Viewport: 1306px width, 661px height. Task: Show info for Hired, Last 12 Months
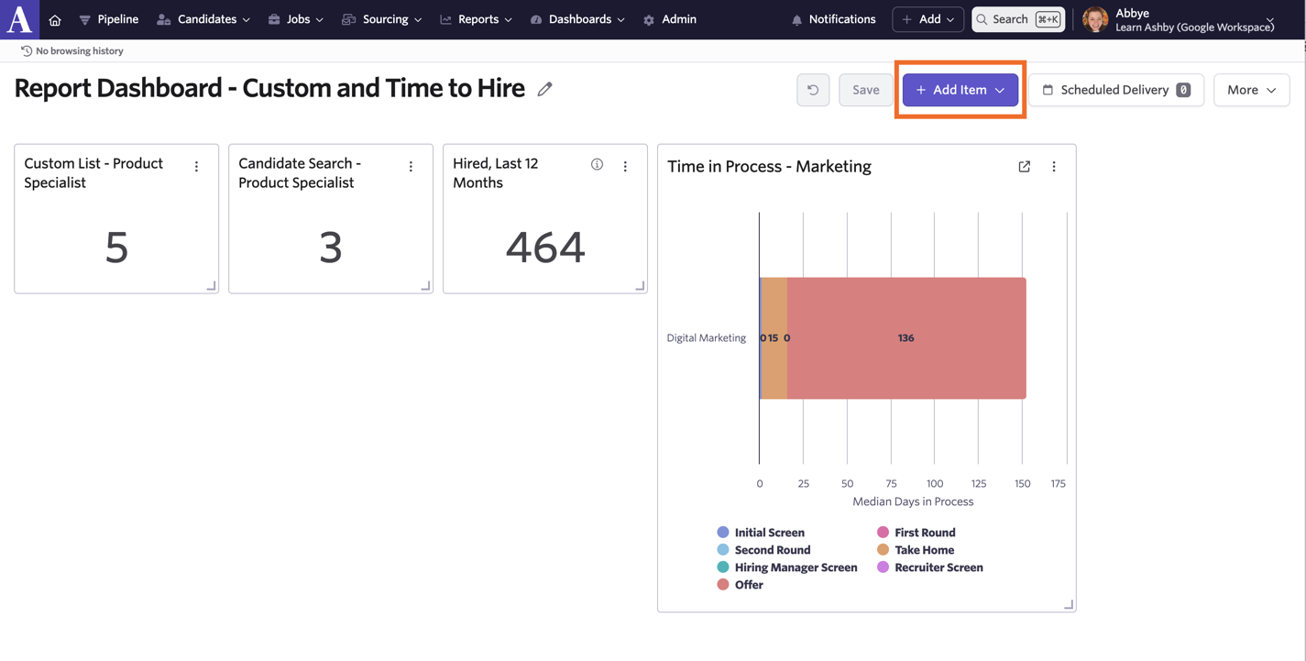pos(598,165)
